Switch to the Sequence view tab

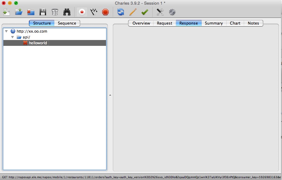(x=67, y=23)
